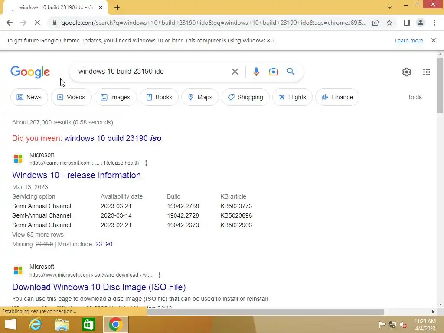Filter results by Videos

tap(71, 97)
